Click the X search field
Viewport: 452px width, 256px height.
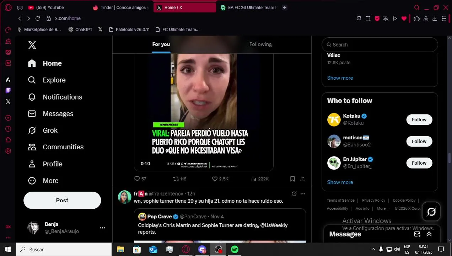pyautogui.click(x=380, y=44)
